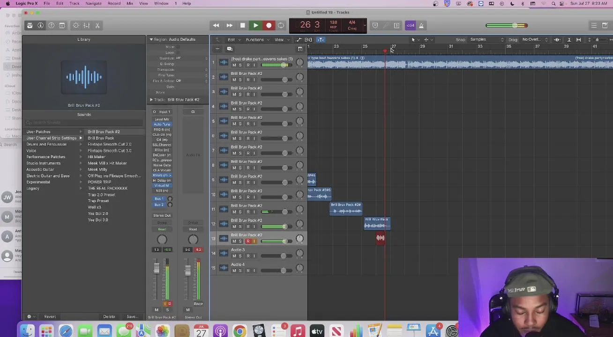613x337 pixels.
Task: Solo the Audio 4 track
Action: pos(240,271)
